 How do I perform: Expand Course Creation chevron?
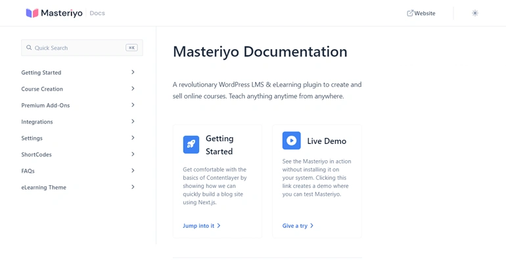pyautogui.click(x=133, y=89)
